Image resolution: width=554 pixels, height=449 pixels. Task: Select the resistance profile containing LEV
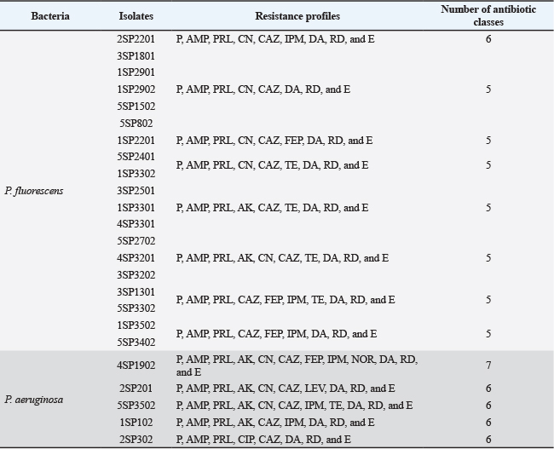[x=286, y=389]
